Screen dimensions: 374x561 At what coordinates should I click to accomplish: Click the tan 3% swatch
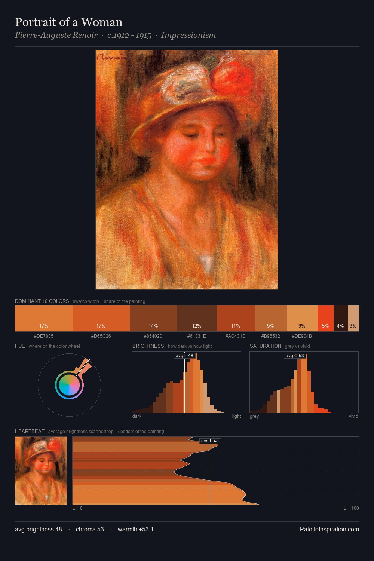(x=353, y=318)
